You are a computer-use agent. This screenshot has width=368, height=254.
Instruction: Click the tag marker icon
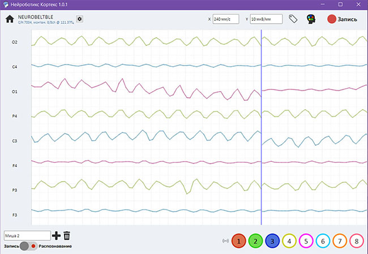click(293, 19)
